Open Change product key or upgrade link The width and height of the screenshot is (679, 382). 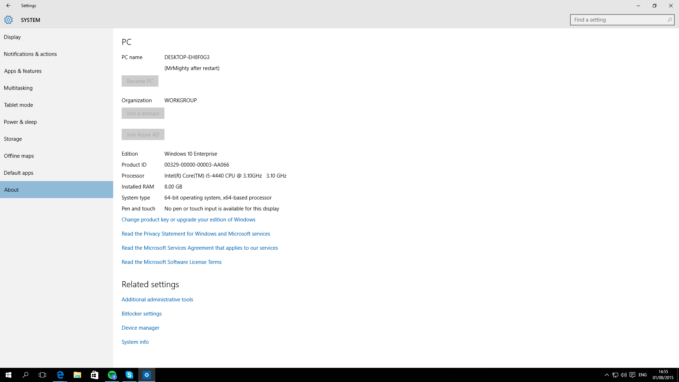click(x=188, y=220)
